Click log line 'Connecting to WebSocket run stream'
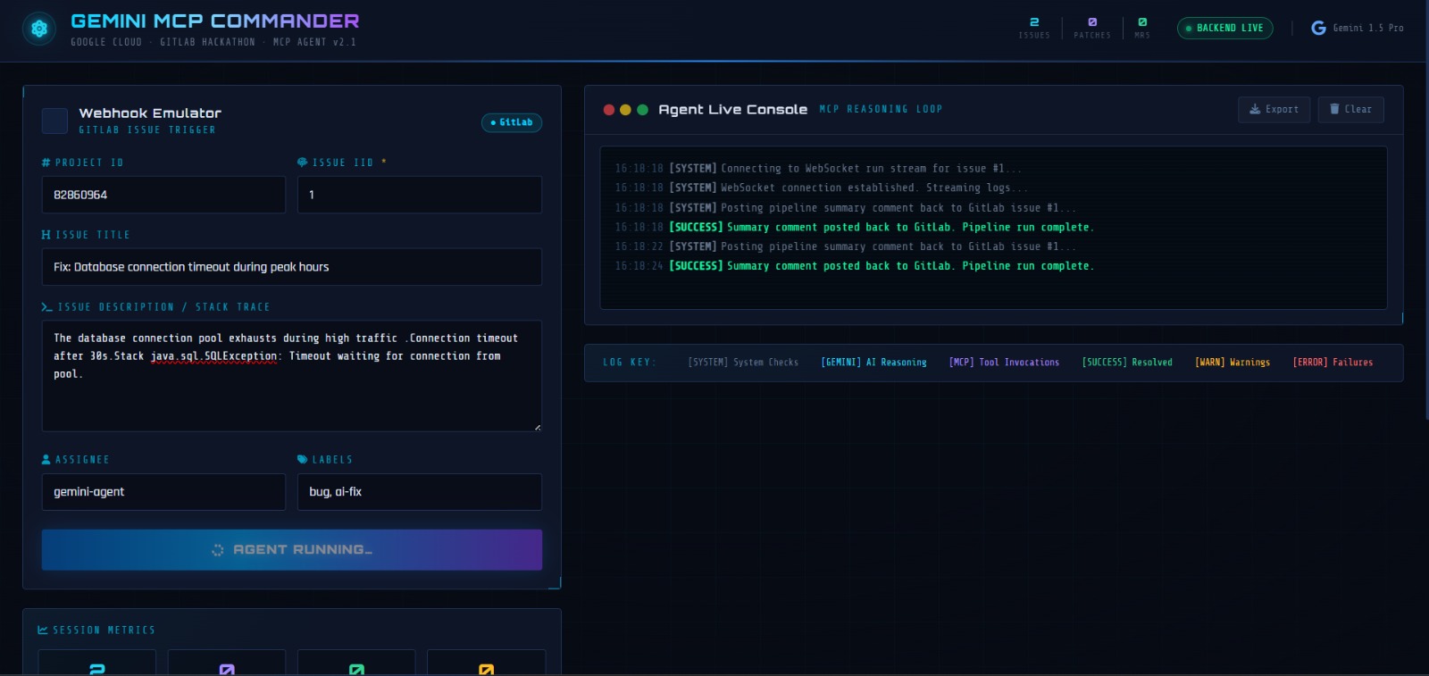Image resolution: width=1429 pixels, height=676 pixels. pyautogui.click(x=818, y=169)
